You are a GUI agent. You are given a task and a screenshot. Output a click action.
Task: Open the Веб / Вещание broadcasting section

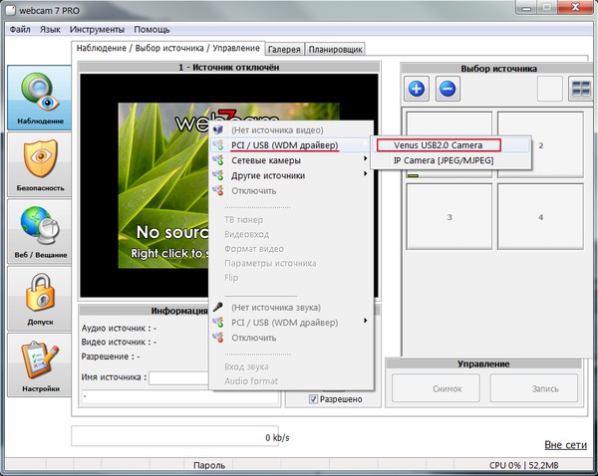pyautogui.click(x=39, y=231)
